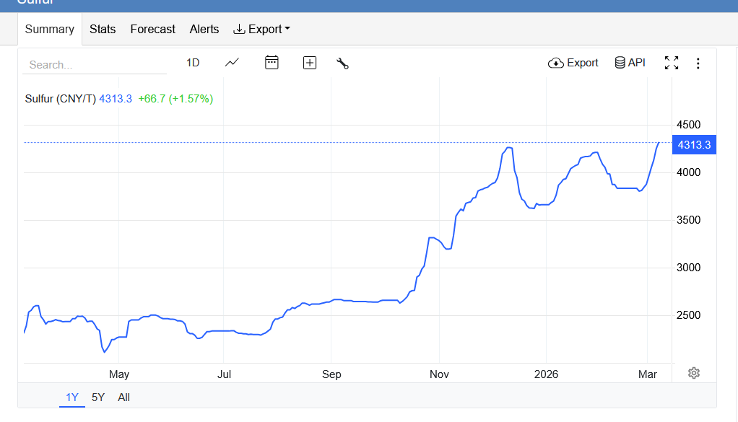738x422 pixels.
Task: Switch to the Summary tab
Action: [x=49, y=29]
